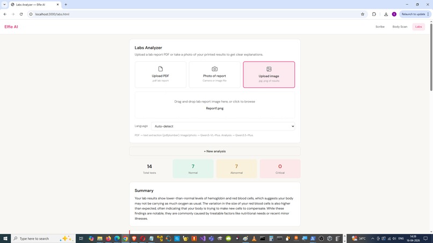Open the clock showing 16-04-2026
Viewport: 433px width, 243px height.
tap(413, 238)
